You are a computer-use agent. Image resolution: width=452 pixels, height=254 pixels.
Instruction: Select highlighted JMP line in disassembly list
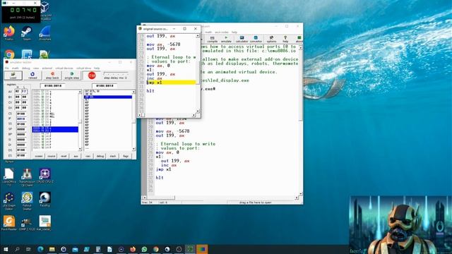click(x=108, y=97)
